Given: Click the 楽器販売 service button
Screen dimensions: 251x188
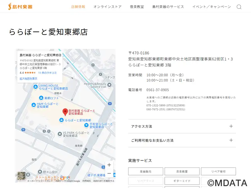Looking at the screenshot, I should 146,171.
